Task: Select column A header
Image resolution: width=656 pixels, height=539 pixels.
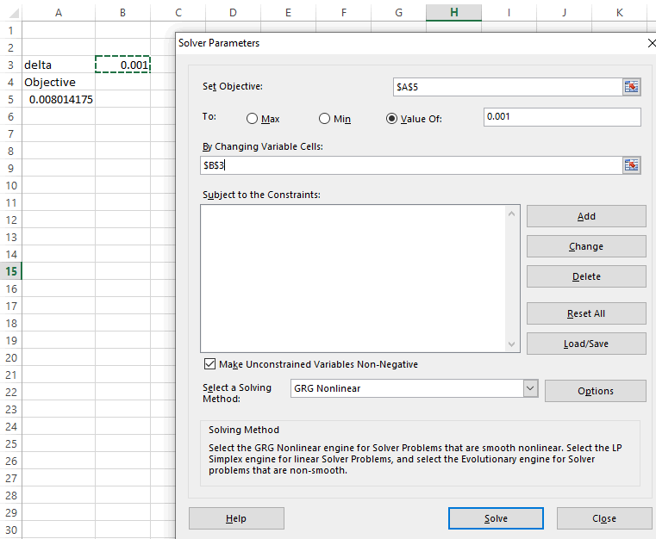Action: pos(59,13)
